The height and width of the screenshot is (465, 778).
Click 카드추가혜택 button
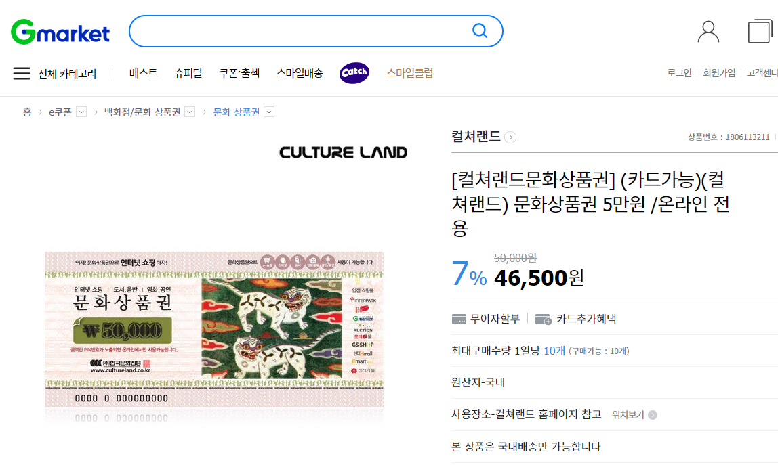click(x=576, y=319)
